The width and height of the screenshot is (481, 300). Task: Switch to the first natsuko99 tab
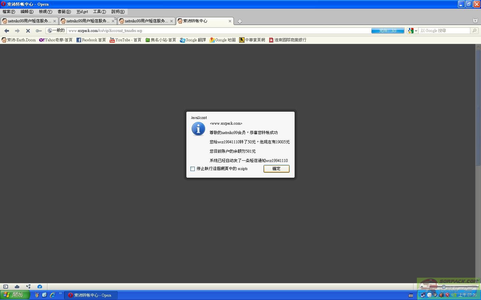point(29,21)
